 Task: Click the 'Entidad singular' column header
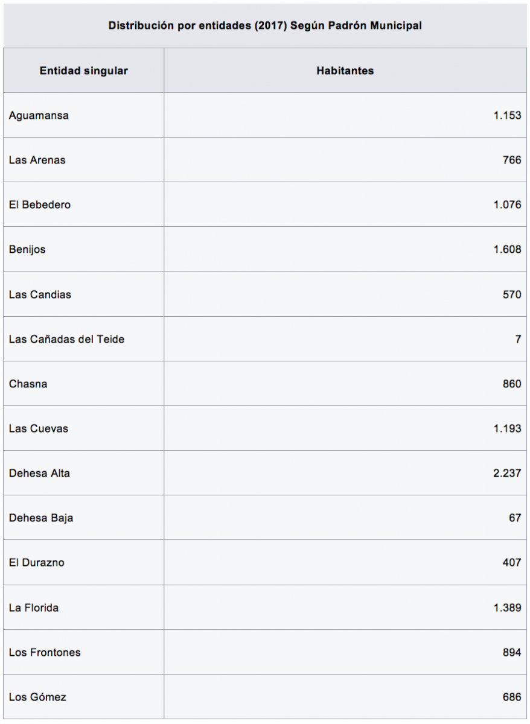[x=83, y=71]
